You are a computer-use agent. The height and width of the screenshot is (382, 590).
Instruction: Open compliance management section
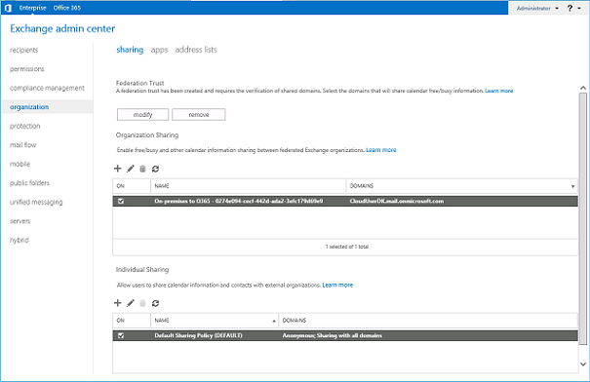[47, 88]
